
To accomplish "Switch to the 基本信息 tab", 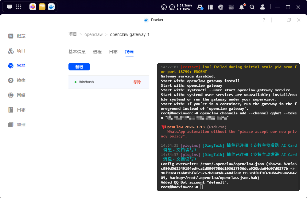I will click(77, 52).
